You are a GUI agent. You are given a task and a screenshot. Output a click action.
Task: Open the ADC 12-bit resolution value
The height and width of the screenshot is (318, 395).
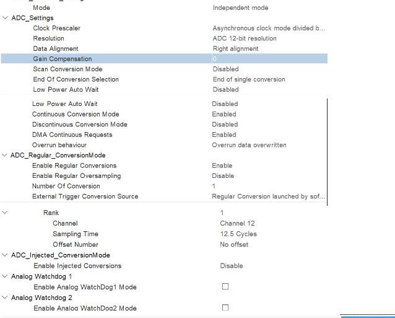(x=245, y=38)
